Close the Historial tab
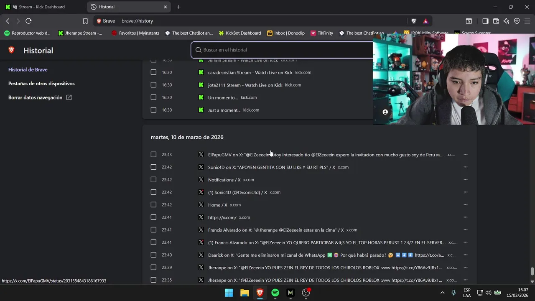This screenshot has width=535, height=301. click(166, 7)
